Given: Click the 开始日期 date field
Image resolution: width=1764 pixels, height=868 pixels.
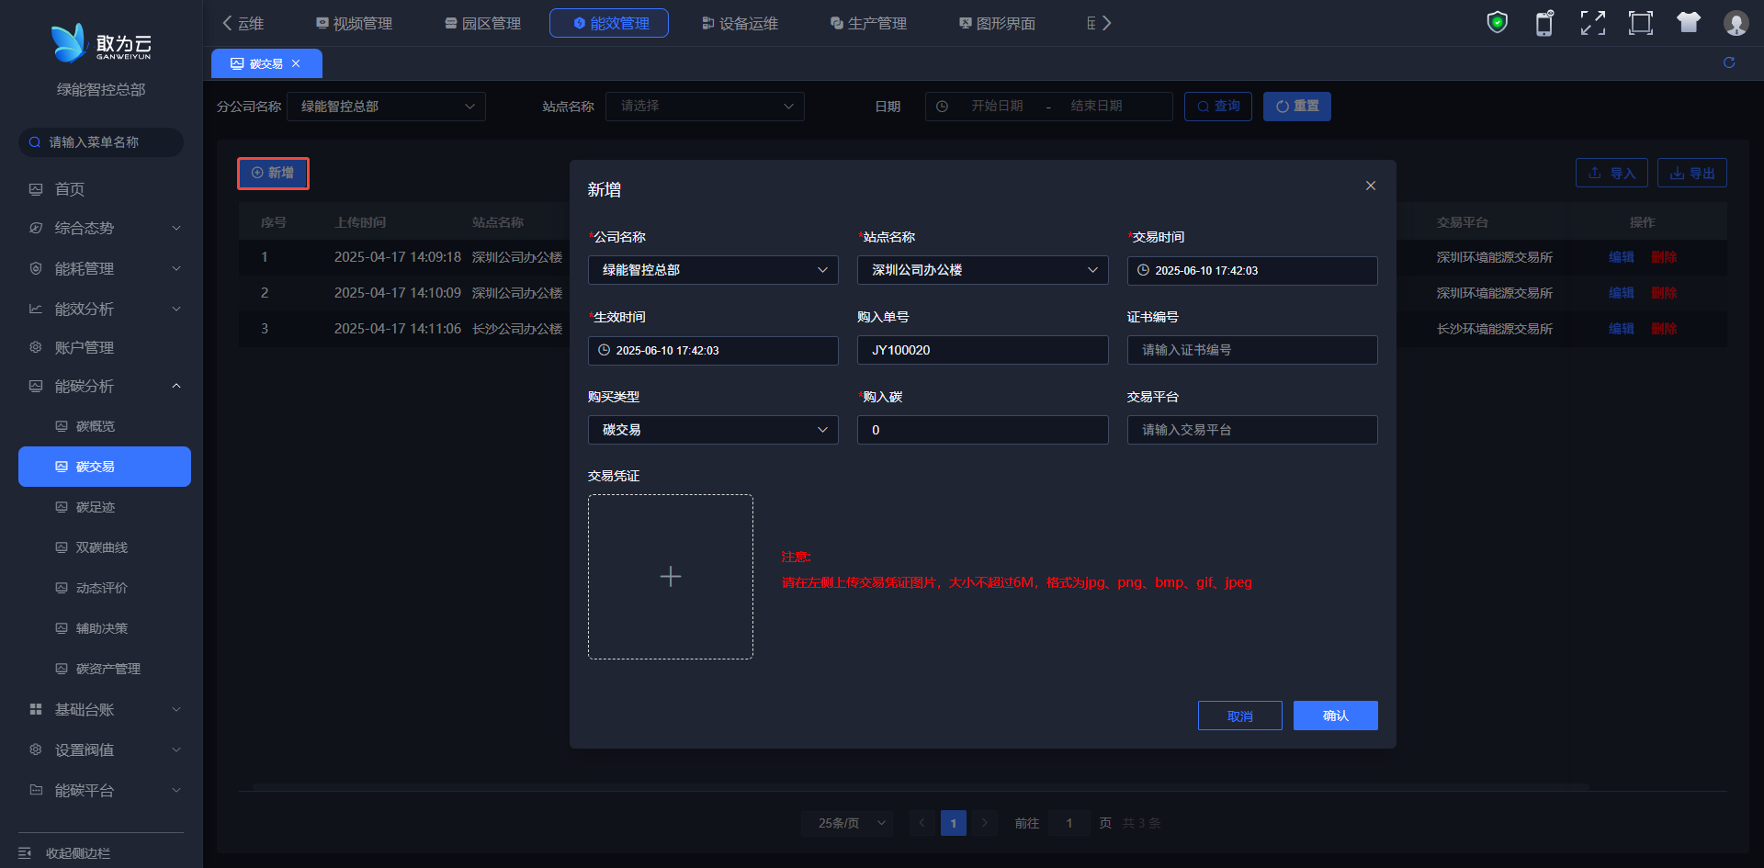Looking at the screenshot, I should click(998, 107).
